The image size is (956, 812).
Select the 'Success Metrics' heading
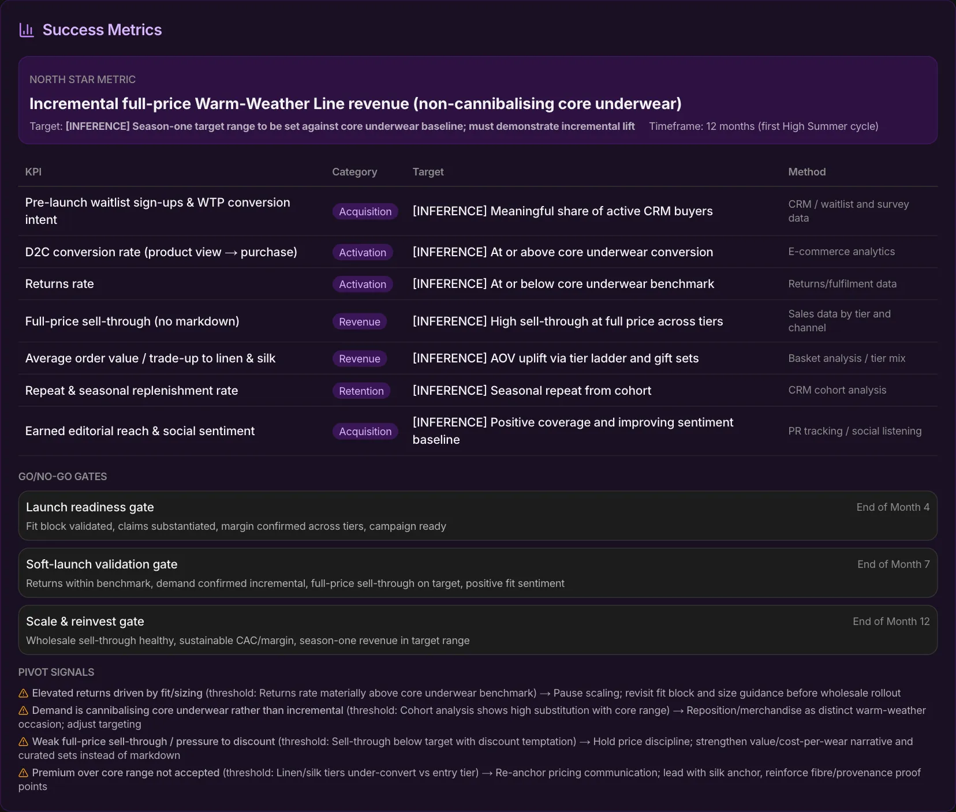click(x=102, y=30)
